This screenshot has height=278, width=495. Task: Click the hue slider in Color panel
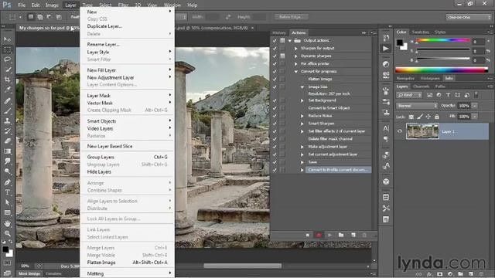(x=443, y=41)
